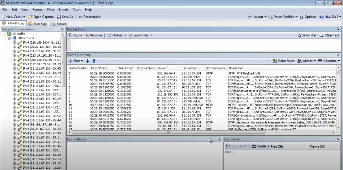The width and height of the screenshot is (343, 170).
Task: Switch to the Start Page tab
Action: (x=38, y=24)
